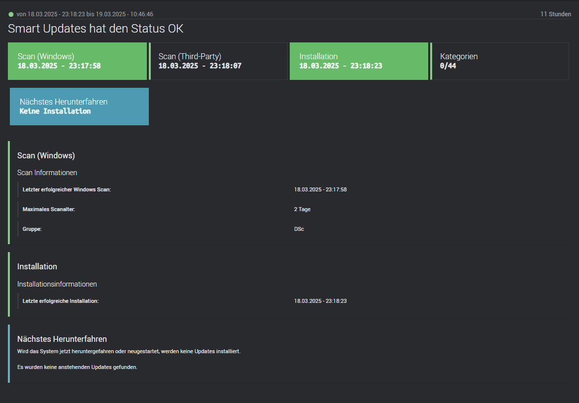Click the Nächstes Herunterfahren blue tile
Screen dimensions: 579x403
(x=79, y=107)
